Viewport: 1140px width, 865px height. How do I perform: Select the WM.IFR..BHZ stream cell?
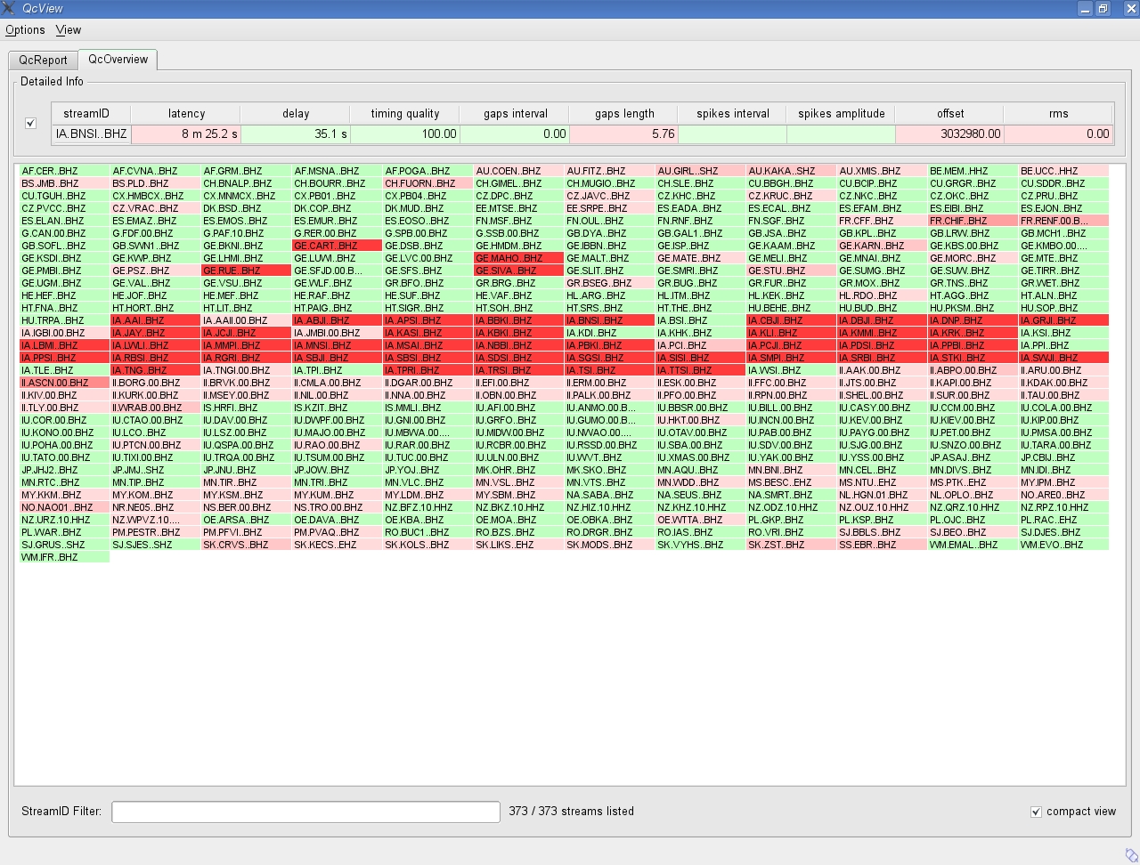pyautogui.click(x=63, y=556)
